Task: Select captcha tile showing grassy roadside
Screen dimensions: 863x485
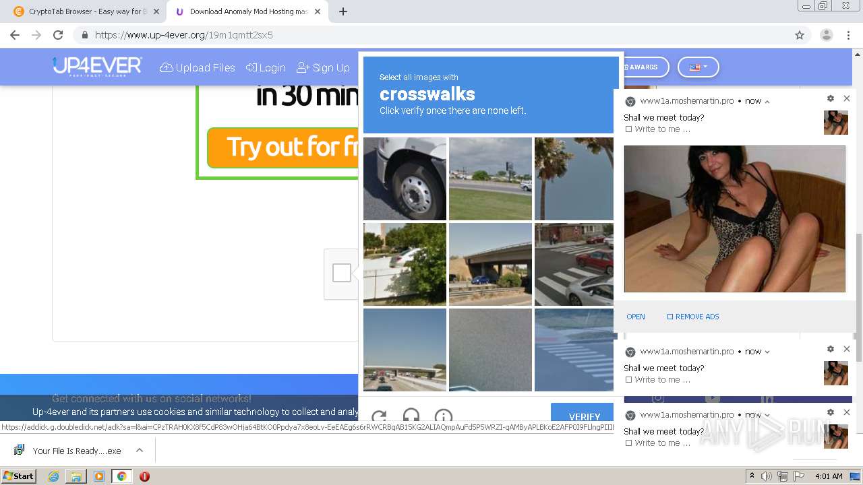Action: point(490,179)
